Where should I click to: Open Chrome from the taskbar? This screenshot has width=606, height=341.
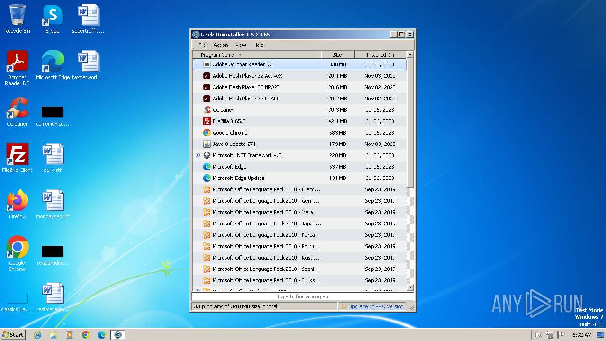[86, 335]
